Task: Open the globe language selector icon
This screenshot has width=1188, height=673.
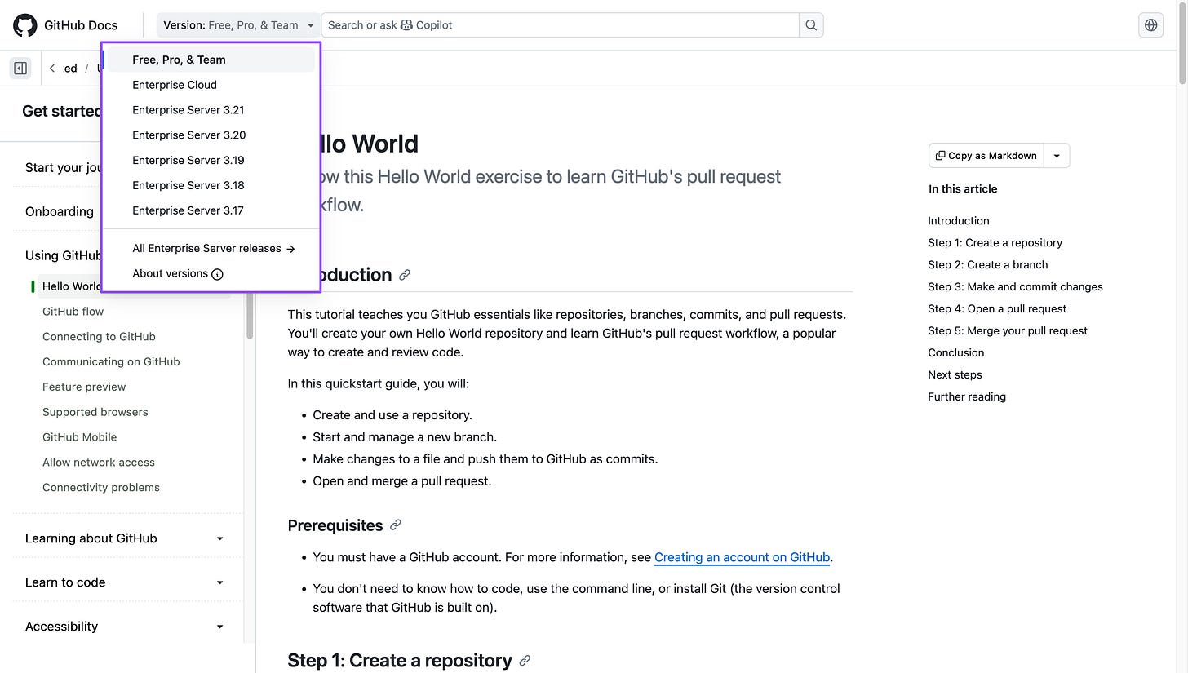Action: coord(1150,25)
